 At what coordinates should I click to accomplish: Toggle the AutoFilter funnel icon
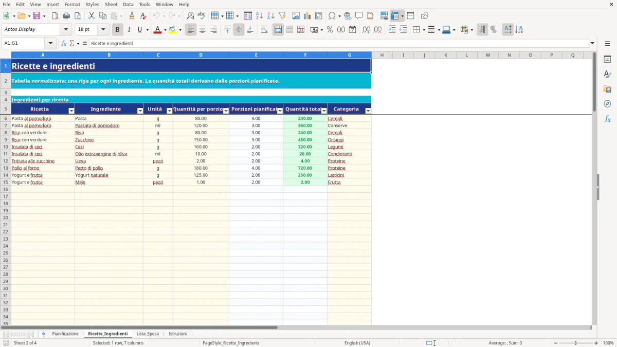(282, 16)
